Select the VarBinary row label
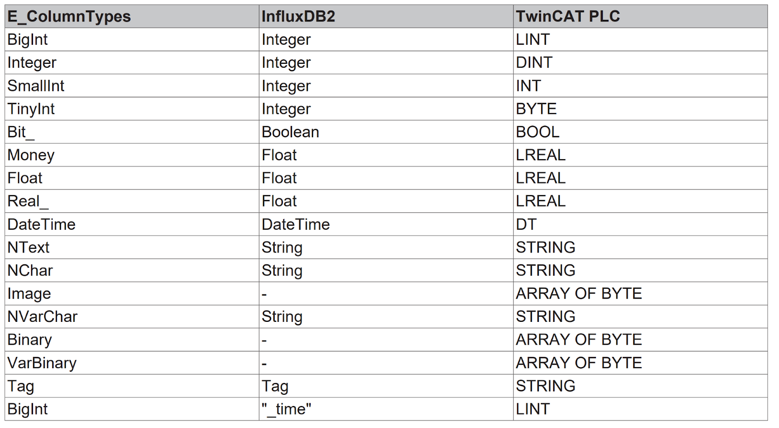The height and width of the screenshot is (428, 779). pos(132,363)
